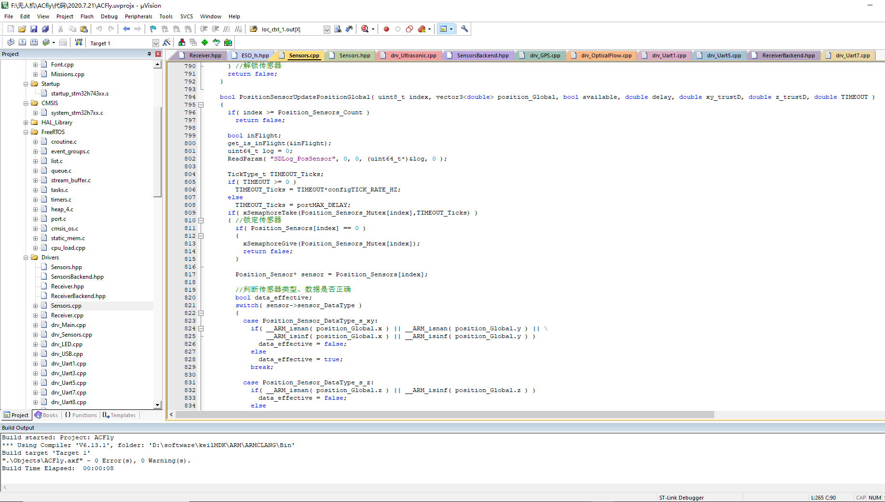Click the project tree scroll-down arrow
This screenshot has width=885, height=502.
[157, 405]
